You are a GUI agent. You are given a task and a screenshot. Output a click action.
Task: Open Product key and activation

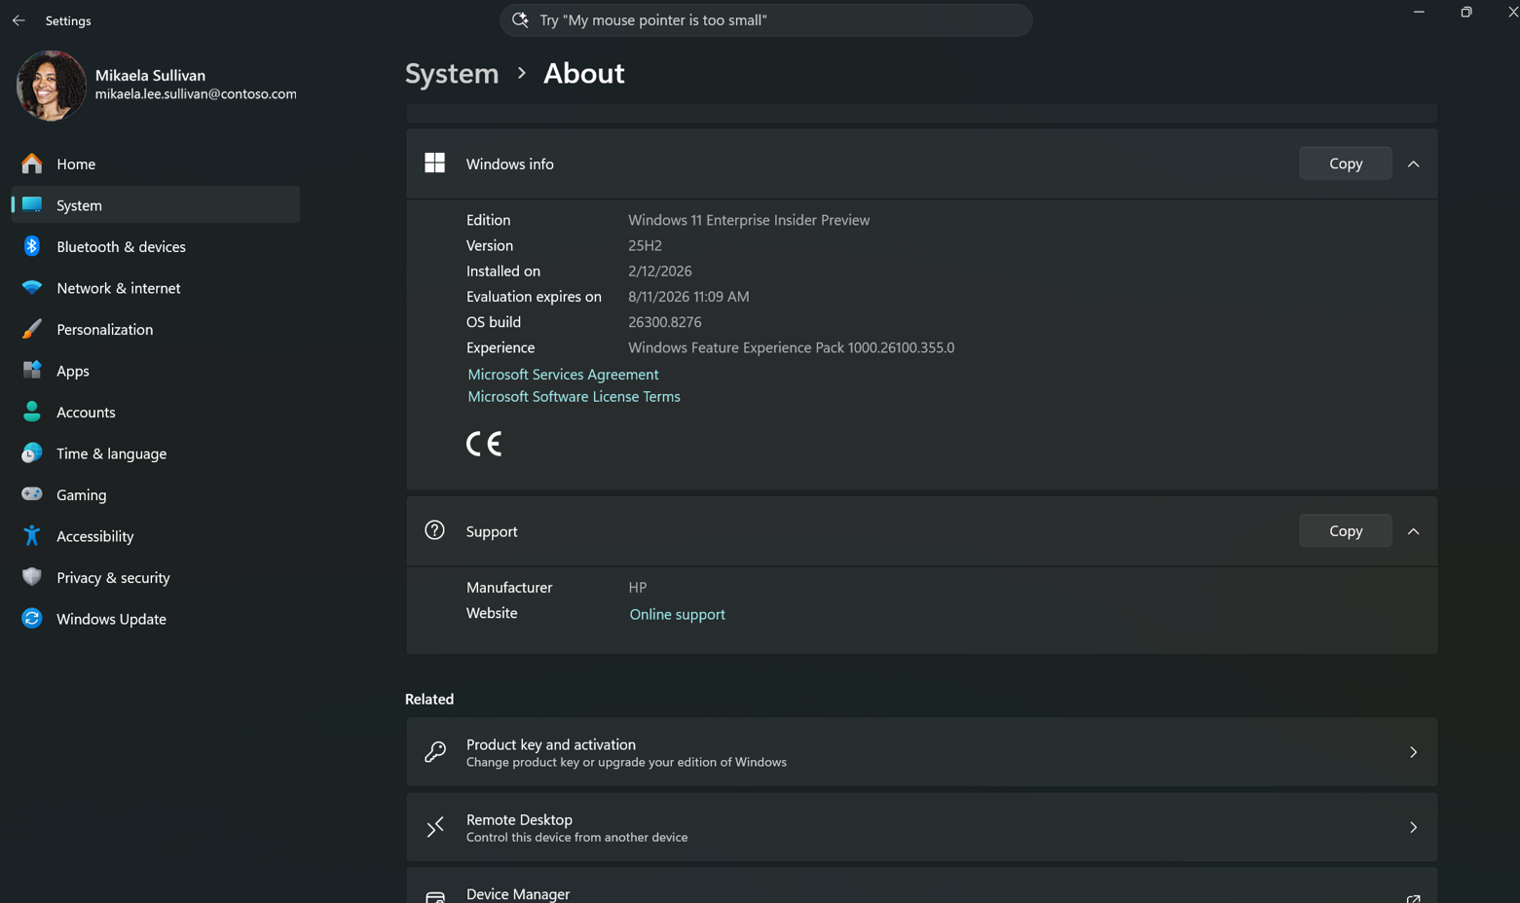click(921, 752)
